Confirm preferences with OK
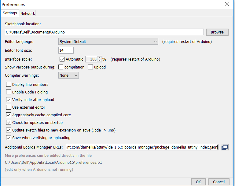This screenshot has height=186, width=235. coord(198,182)
